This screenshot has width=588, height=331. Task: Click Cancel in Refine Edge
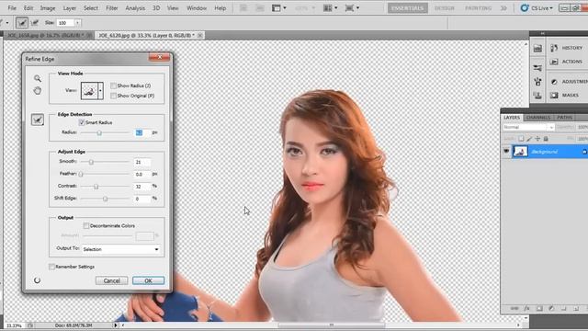[x=112, y=280]
